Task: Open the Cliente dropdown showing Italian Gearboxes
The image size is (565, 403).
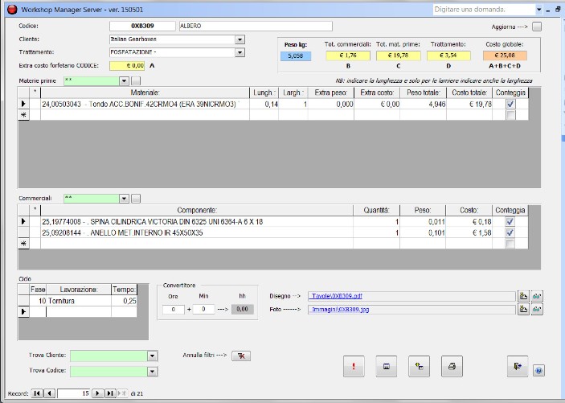Action: (x=240, y=39)
